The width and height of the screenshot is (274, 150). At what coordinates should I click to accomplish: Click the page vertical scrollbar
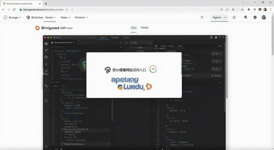272,36
